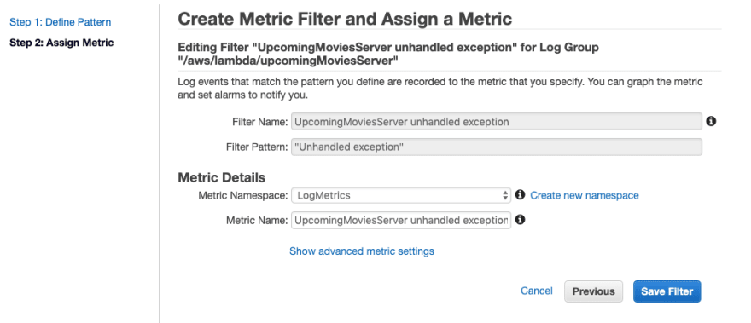Click the info icon next to Metric Namespace

click(520, 195)
